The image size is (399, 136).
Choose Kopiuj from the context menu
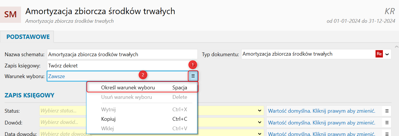tap(142, 119)
